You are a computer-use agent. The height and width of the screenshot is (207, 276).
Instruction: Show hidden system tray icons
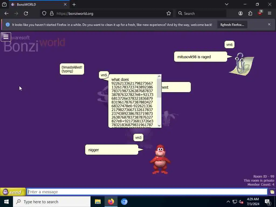pyautogui.click(x=228, y=202)
